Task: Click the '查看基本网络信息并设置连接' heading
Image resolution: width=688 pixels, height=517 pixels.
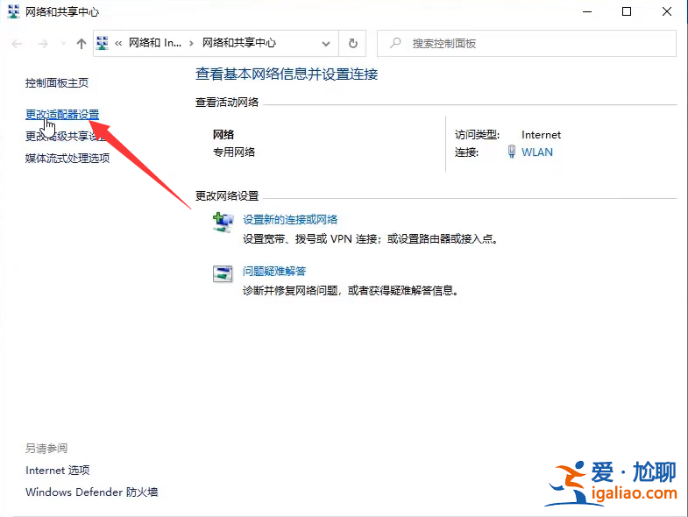Action: (x=287, y=74)
